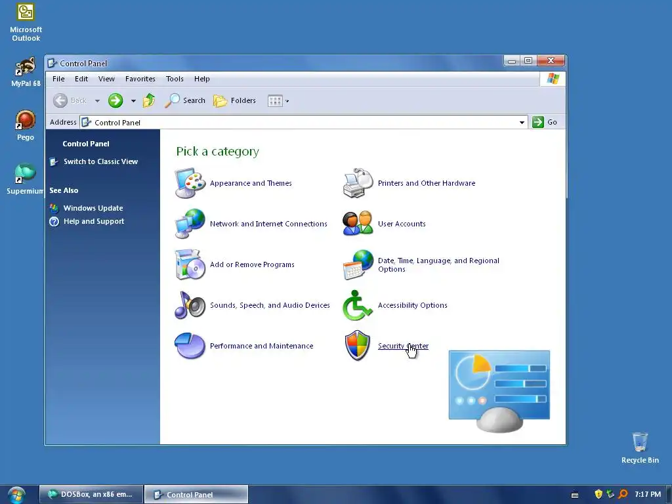672x504 pixels.
Task: Click Network and Internet Connections text link
Action: 268,224
